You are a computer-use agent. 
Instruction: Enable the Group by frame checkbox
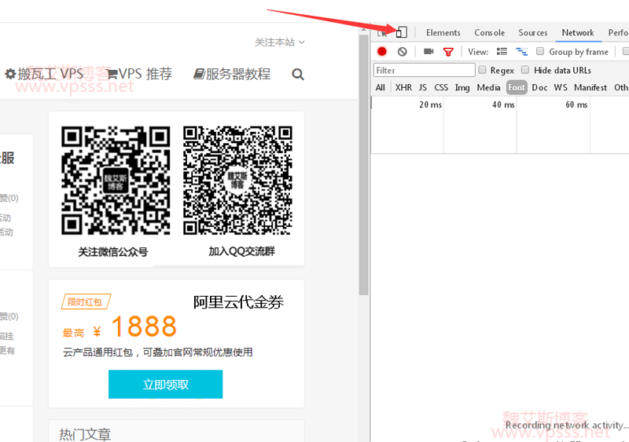click(540, 52)
